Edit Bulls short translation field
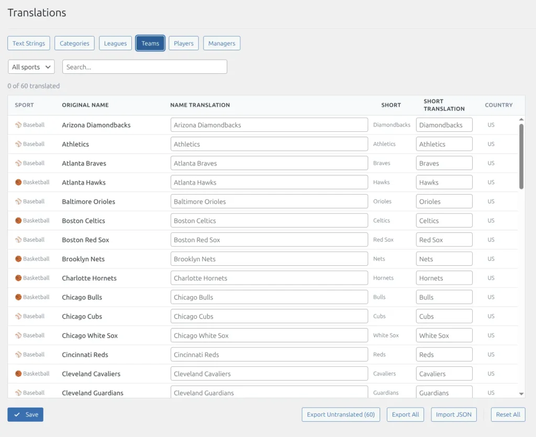536x437 pixels. [444, 297]
